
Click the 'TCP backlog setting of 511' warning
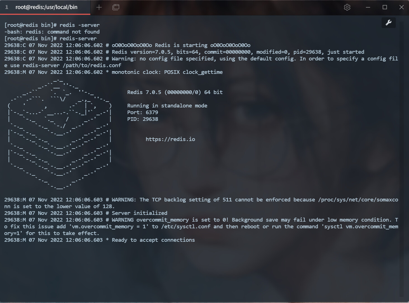coord(186,200)
